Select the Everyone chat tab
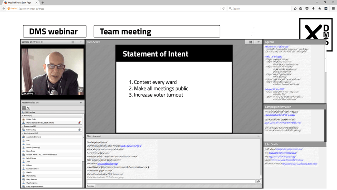Viewport: 337px width, 190px height. pyautogui.click(x=91, y=186)
